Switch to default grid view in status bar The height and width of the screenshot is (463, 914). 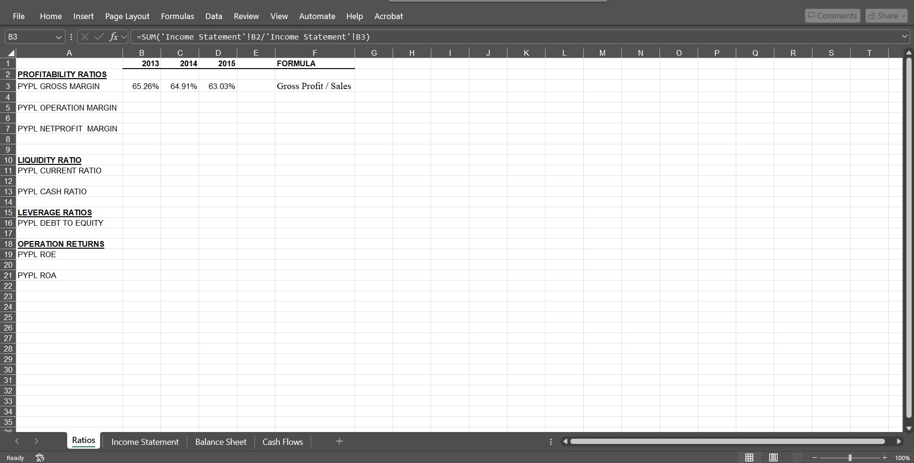[749, 458]
